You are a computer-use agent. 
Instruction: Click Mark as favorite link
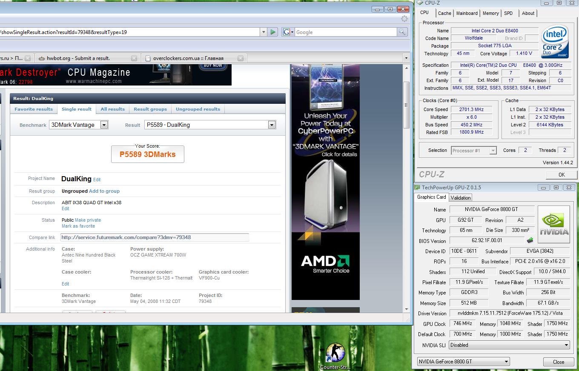(x=78, y=226)
